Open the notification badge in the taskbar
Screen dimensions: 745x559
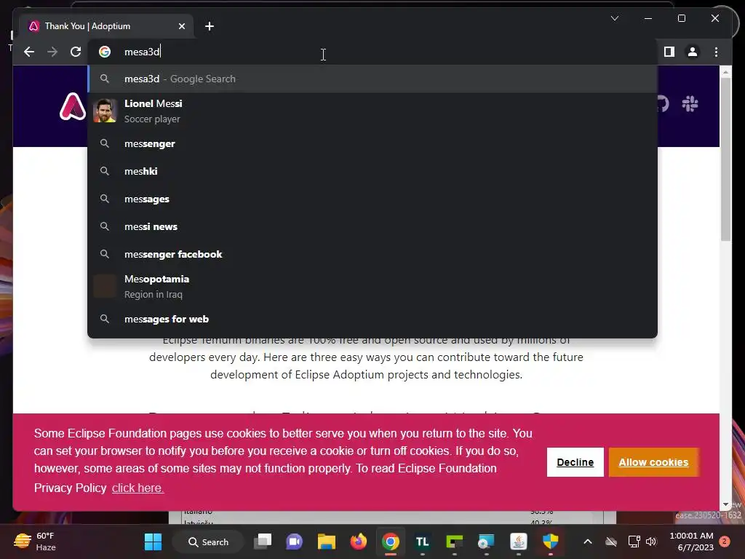(x=725, y=542)
